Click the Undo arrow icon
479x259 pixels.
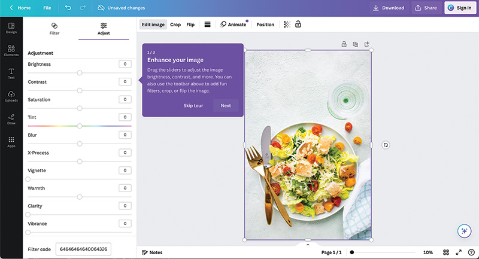(68, 8)
